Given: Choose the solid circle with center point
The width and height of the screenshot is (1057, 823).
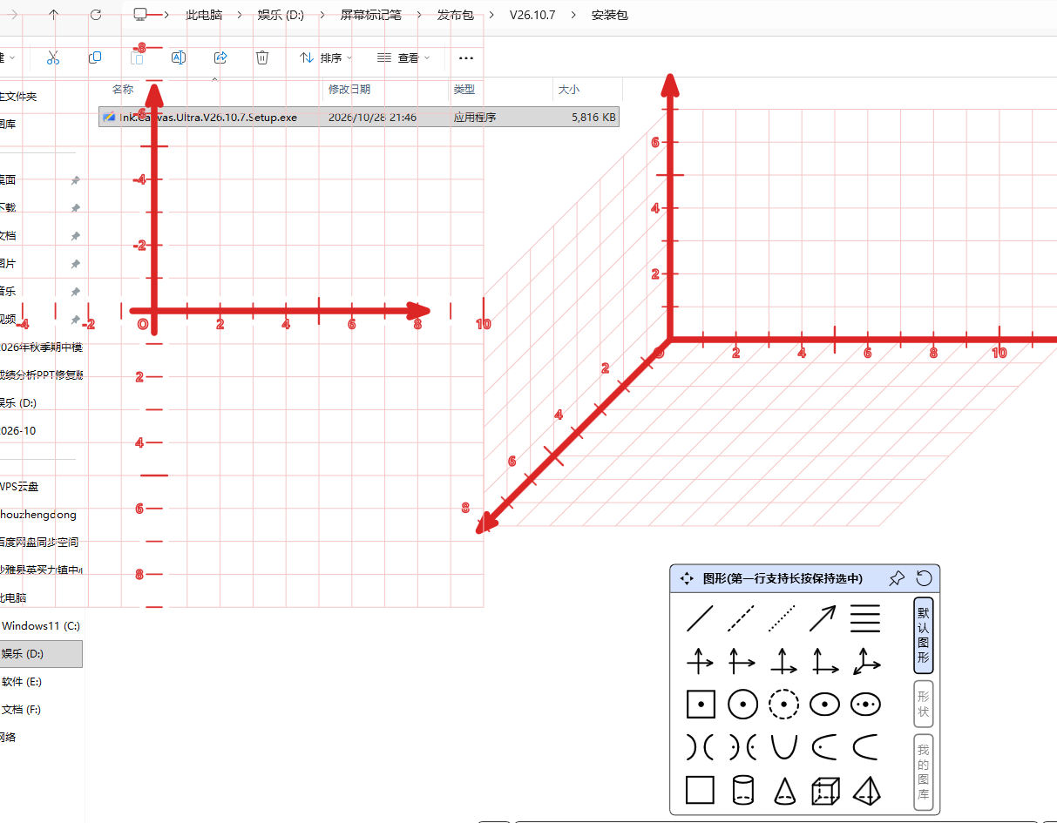Looking at the screenshot, I should [x=742, y=704].
